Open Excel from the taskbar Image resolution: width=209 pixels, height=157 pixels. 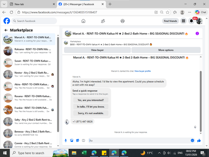point(84,153)
